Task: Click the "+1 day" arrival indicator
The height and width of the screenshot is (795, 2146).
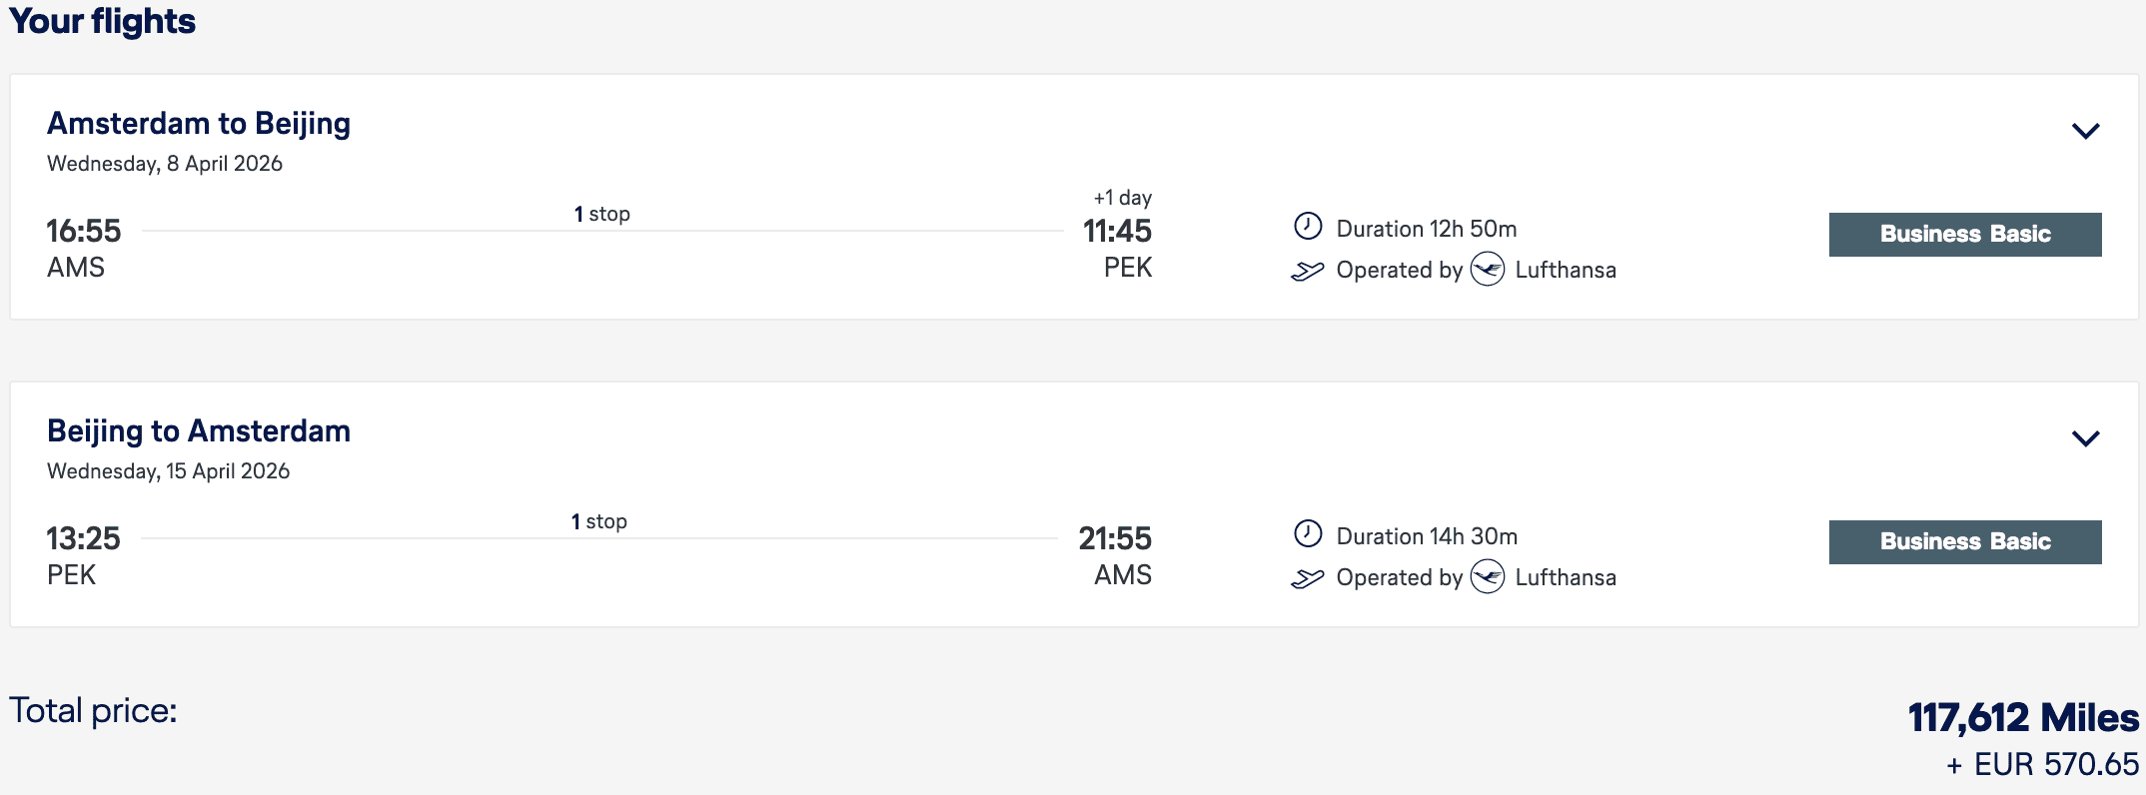Action: coord(1122,198)
